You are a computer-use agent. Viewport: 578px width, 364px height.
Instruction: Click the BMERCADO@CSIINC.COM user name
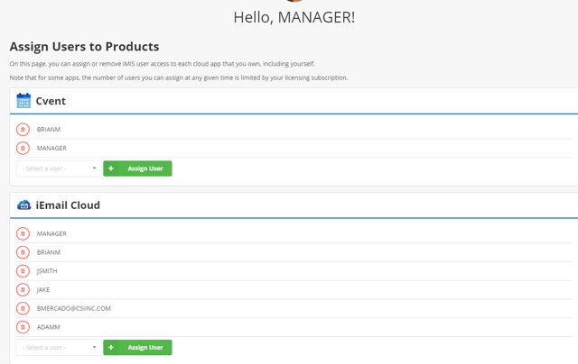74,308
